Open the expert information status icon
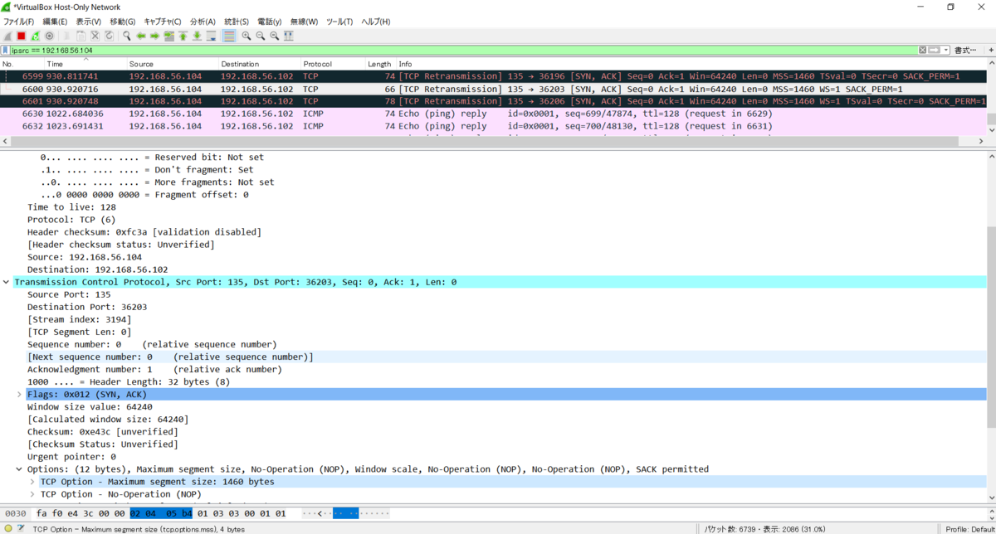 [x=8, y=528]
